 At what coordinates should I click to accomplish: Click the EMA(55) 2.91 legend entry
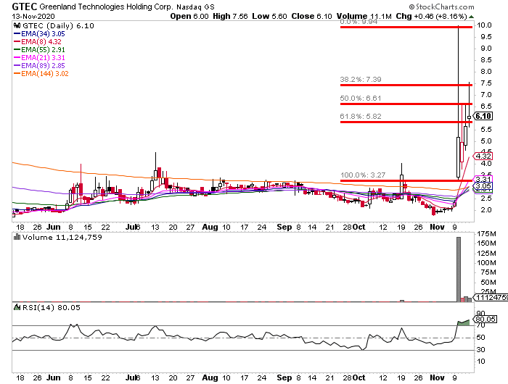(43, 50)
